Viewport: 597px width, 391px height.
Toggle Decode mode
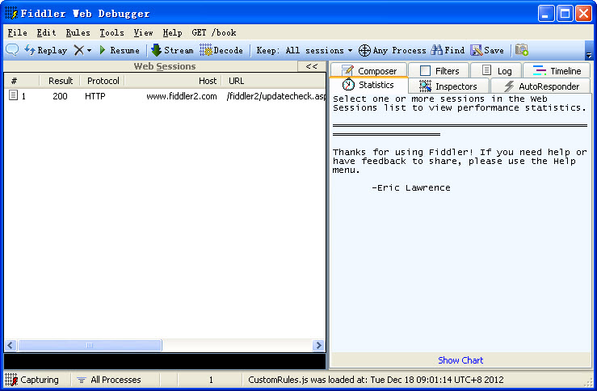[221, 50]
